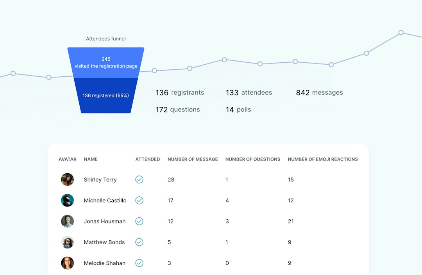Click the name Jonas Housman
This screenshot has width=422, height=275.
point(105,221)
